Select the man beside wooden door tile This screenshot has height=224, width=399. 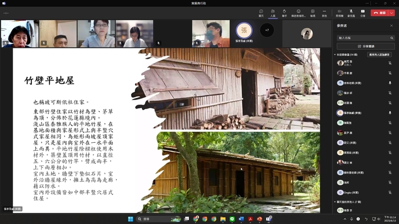click(x=58, y=34)
